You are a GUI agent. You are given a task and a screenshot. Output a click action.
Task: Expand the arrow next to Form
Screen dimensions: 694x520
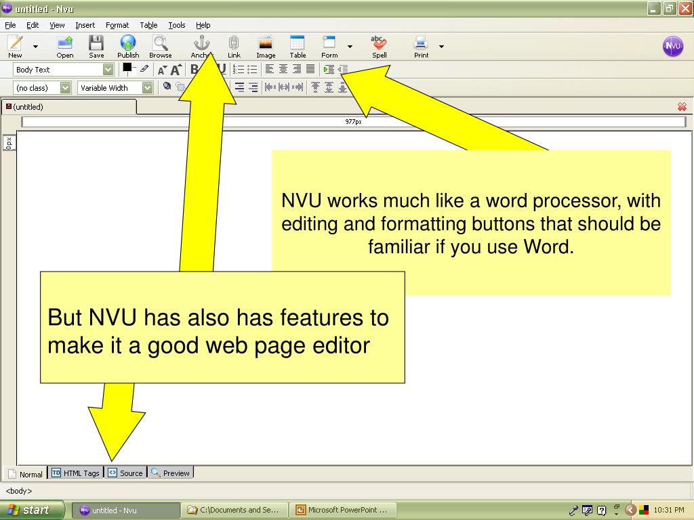tap(350, 47)
